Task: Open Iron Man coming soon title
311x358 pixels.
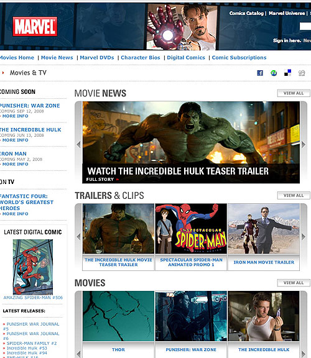Action: [13, 154]
